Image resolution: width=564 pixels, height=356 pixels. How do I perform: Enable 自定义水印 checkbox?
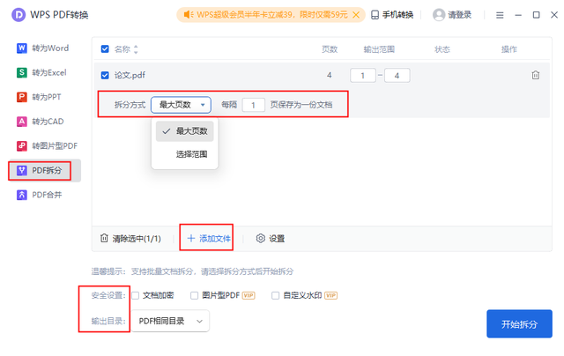tap(276, 295)
